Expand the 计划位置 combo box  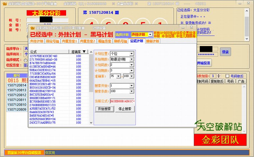tap(131, 54)
